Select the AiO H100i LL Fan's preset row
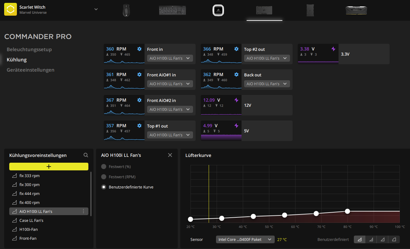This screenshot has width=410, height=249. [49, 211]
